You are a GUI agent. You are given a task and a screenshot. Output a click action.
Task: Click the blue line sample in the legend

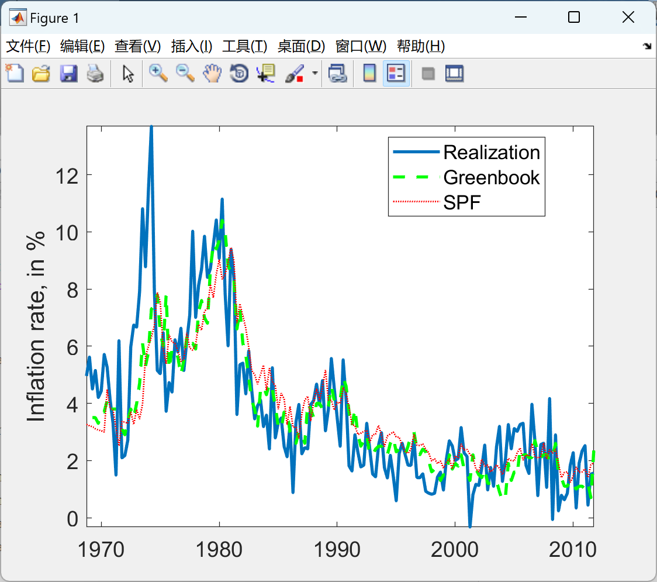coord(417,152)
